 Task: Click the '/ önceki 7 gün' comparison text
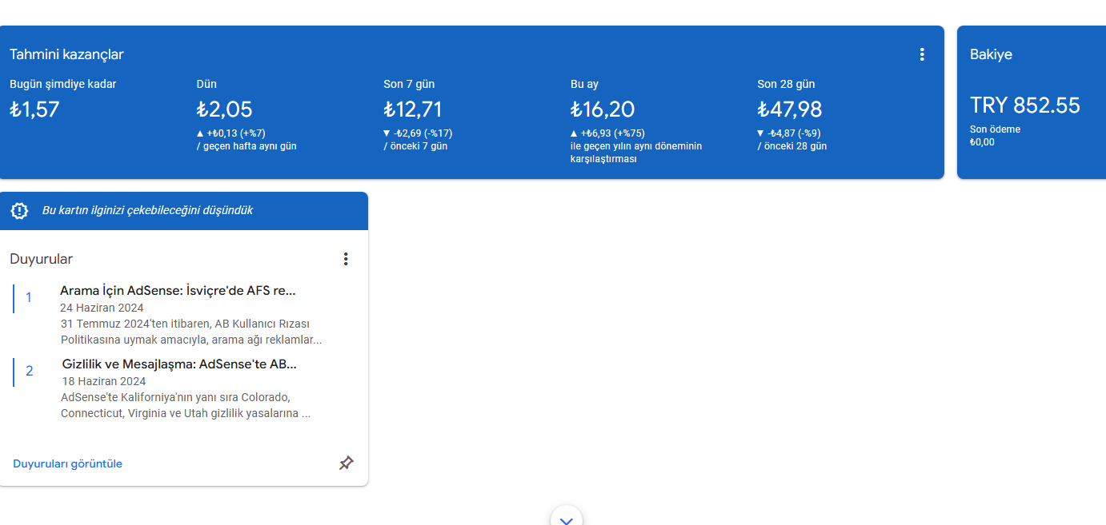point(415,146)
